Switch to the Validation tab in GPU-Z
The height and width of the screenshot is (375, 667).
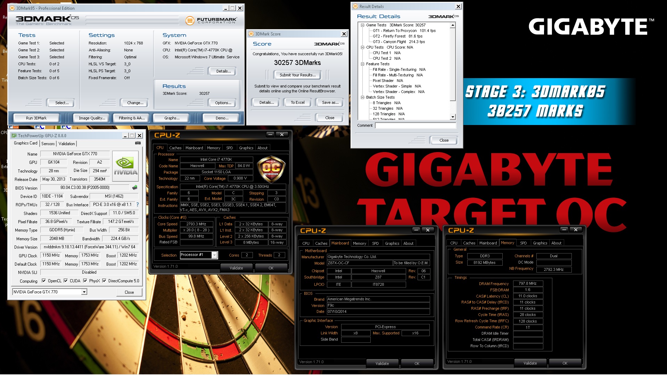66,143
